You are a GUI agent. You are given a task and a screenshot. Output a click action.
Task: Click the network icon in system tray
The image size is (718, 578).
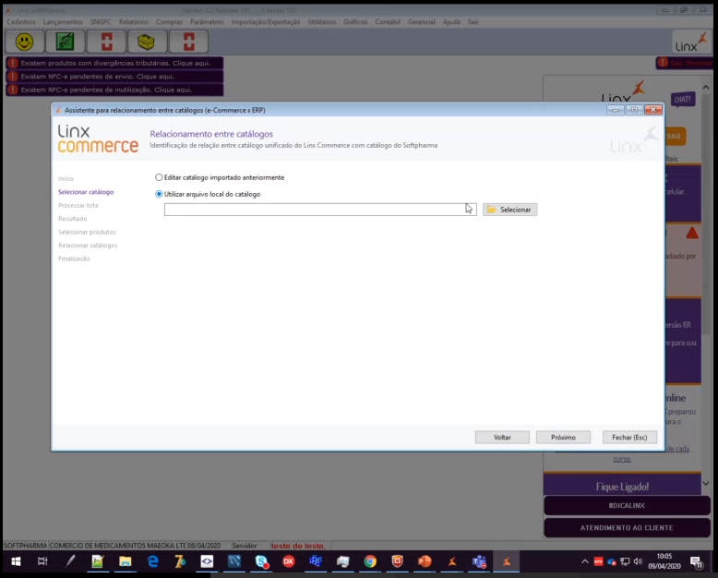pos(625,561)
